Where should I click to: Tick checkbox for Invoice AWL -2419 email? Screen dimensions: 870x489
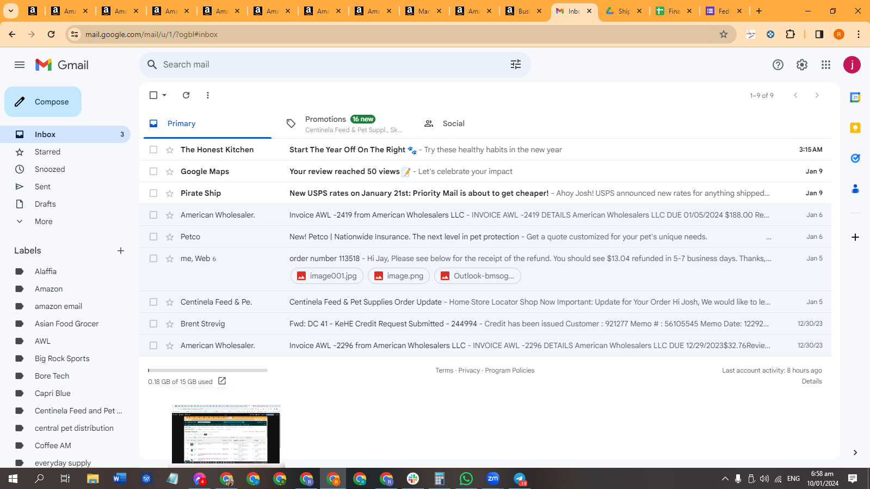click(153, 215)
